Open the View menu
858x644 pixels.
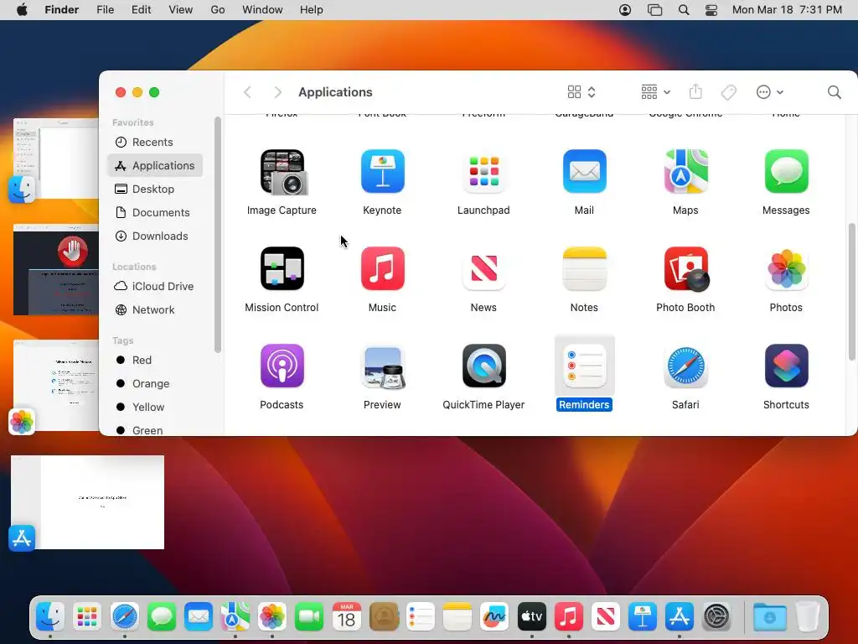tap(181, 10)
